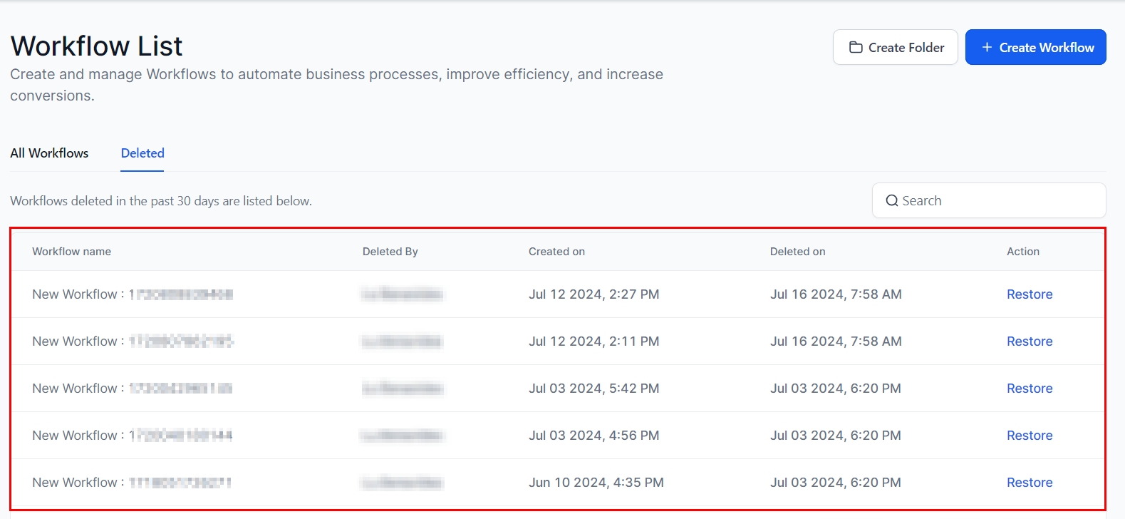
Task: Click the "Workflow name" column header
Action: 71,252
